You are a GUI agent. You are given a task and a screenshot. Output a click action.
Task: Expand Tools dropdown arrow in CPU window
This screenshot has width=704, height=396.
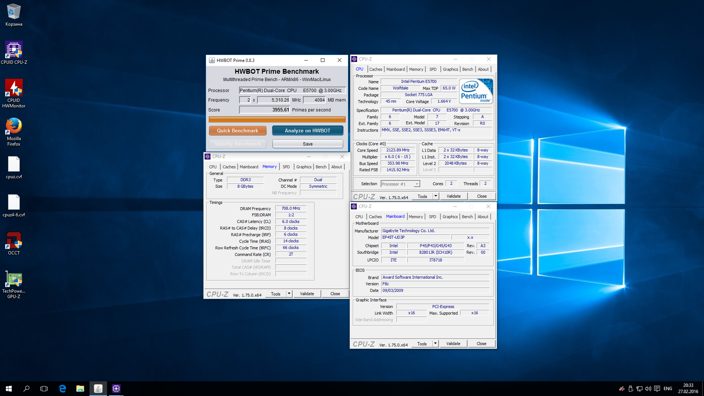[436, 196]
